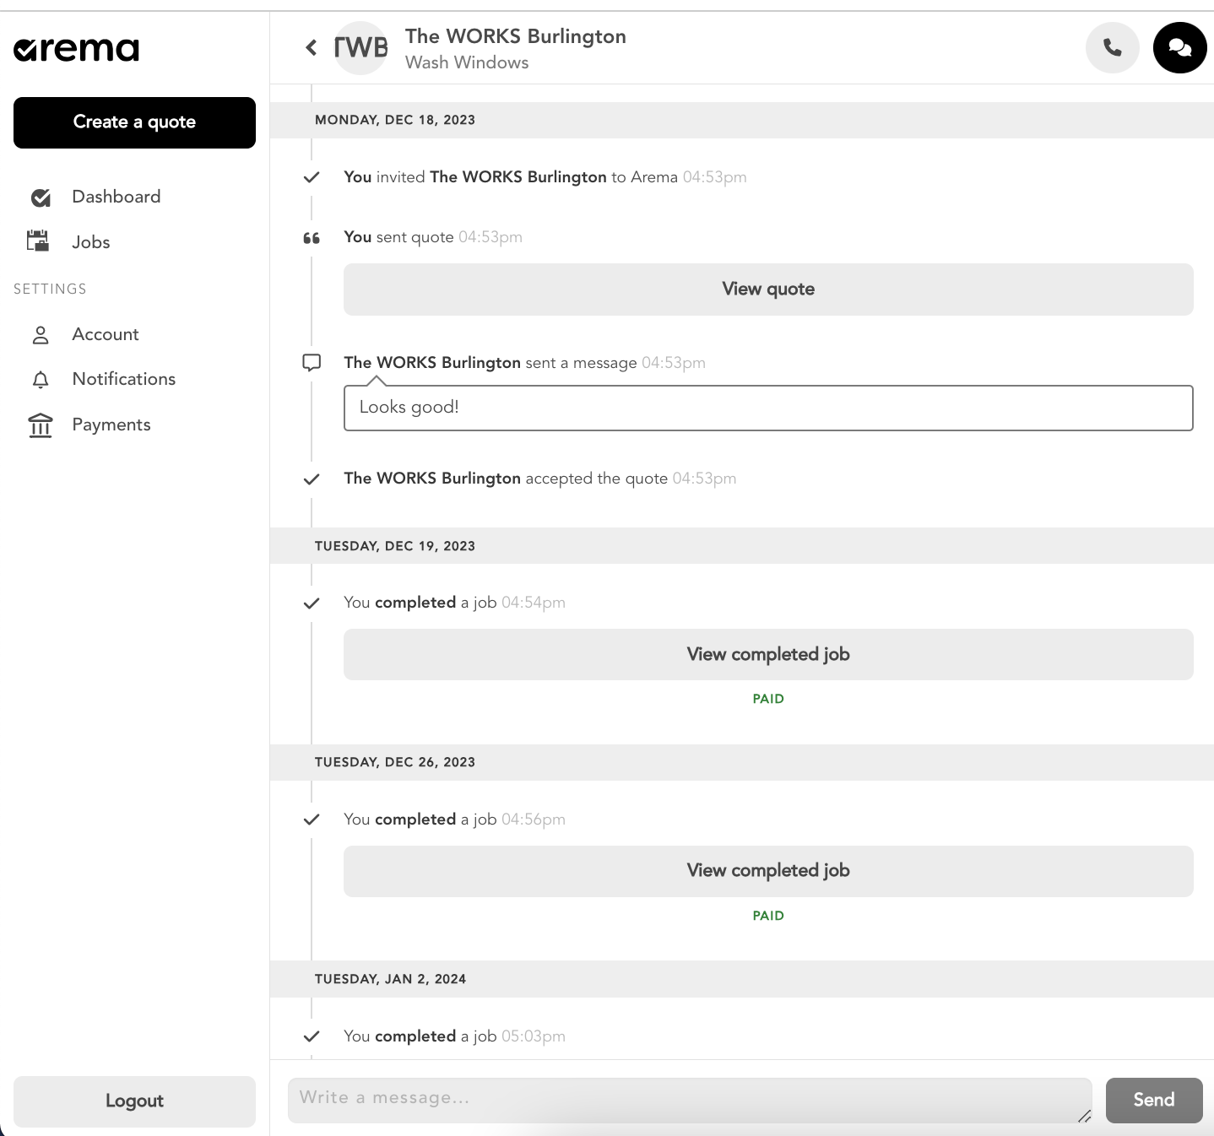Go back using the left chevron

312,47
